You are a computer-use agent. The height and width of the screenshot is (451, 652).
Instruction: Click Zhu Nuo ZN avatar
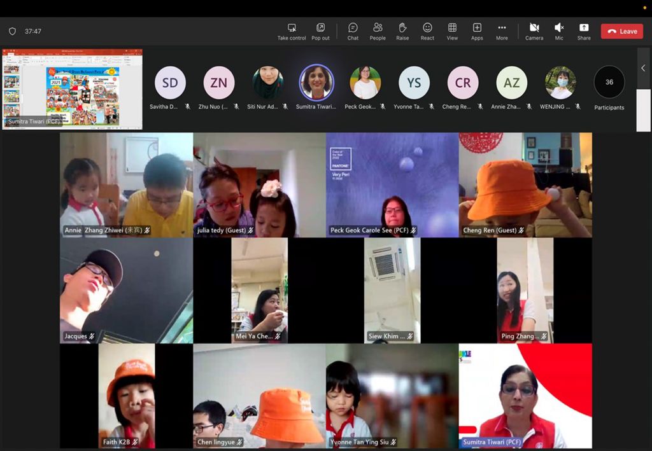click(x=219, y=83)
